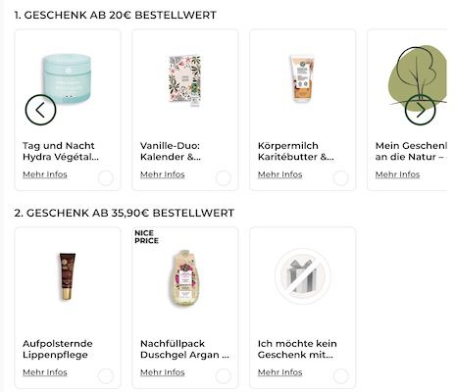Click the turquoise Hydra Végétal jar image
This screenshot has width=455, height=392.
67,78
